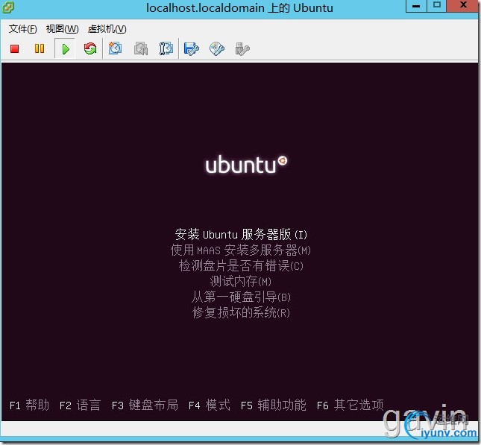Click the vSphere logo in title bar
The image size is (481, 445).
coord(7,7)
